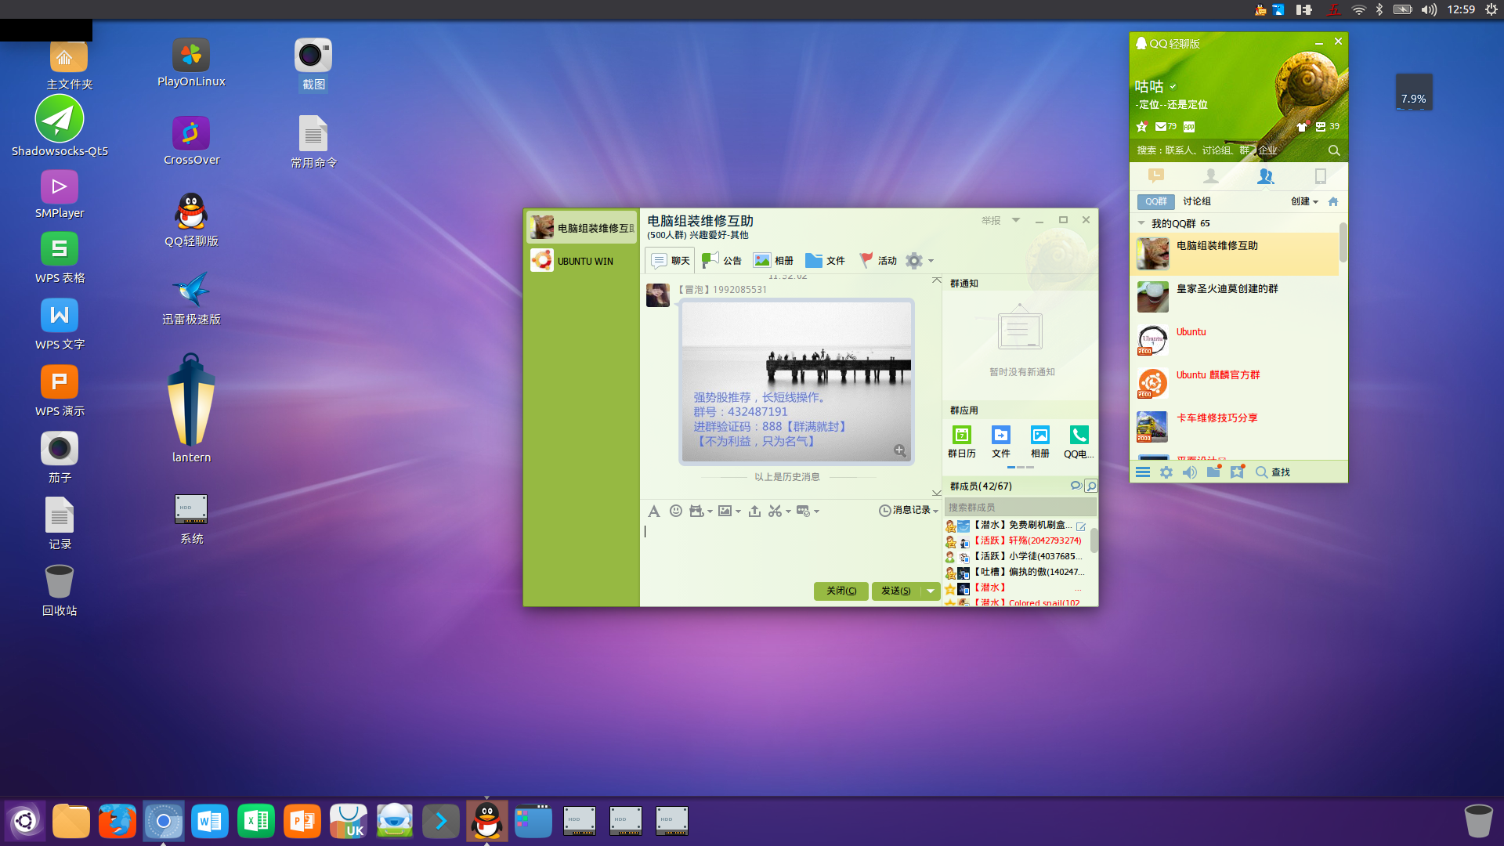This screenshot has height=846, width=1504.
Task: Click the 举报 report link
Action: click(x=991, y=221)
